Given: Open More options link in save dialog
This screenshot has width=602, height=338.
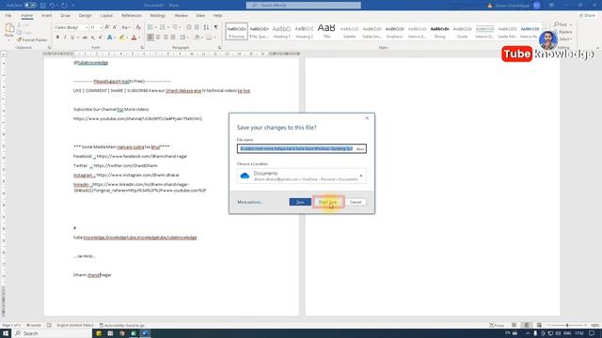Looking at the screenshot, I should tap(249, 202).
